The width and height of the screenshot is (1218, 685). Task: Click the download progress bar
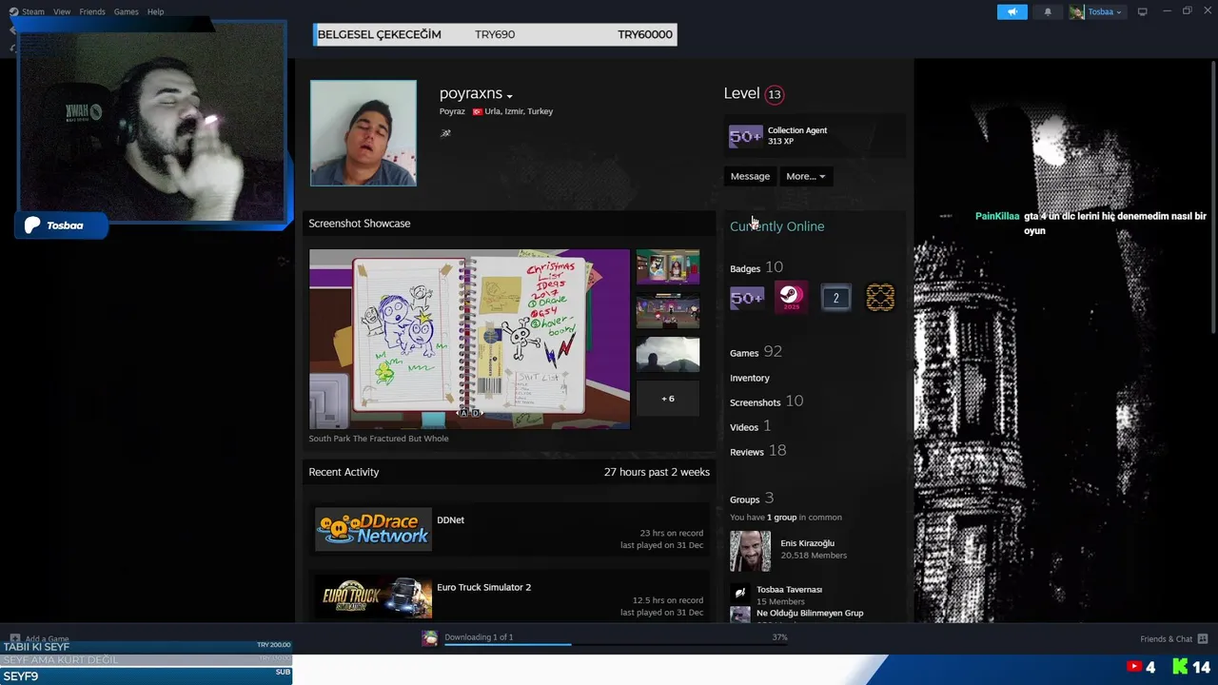point(616,644)
